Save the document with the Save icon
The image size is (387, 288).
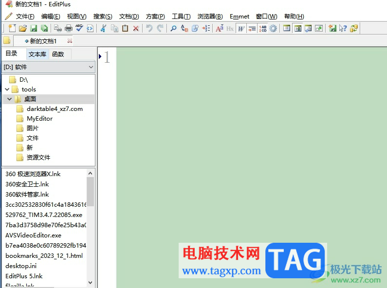[x=34, y=28]
